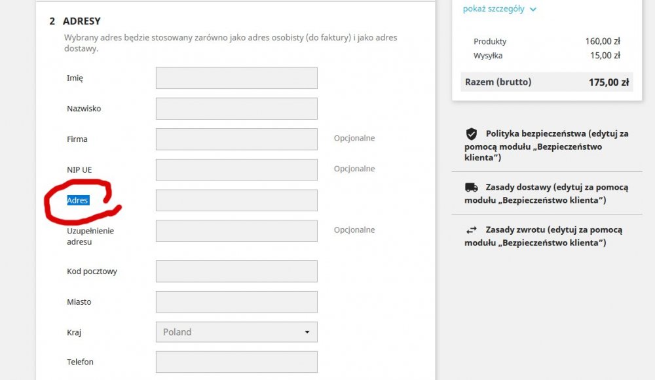This screenshot has width=655, height=380.
Task: Click the return policy arrows icon
Action: coord(472,230)
